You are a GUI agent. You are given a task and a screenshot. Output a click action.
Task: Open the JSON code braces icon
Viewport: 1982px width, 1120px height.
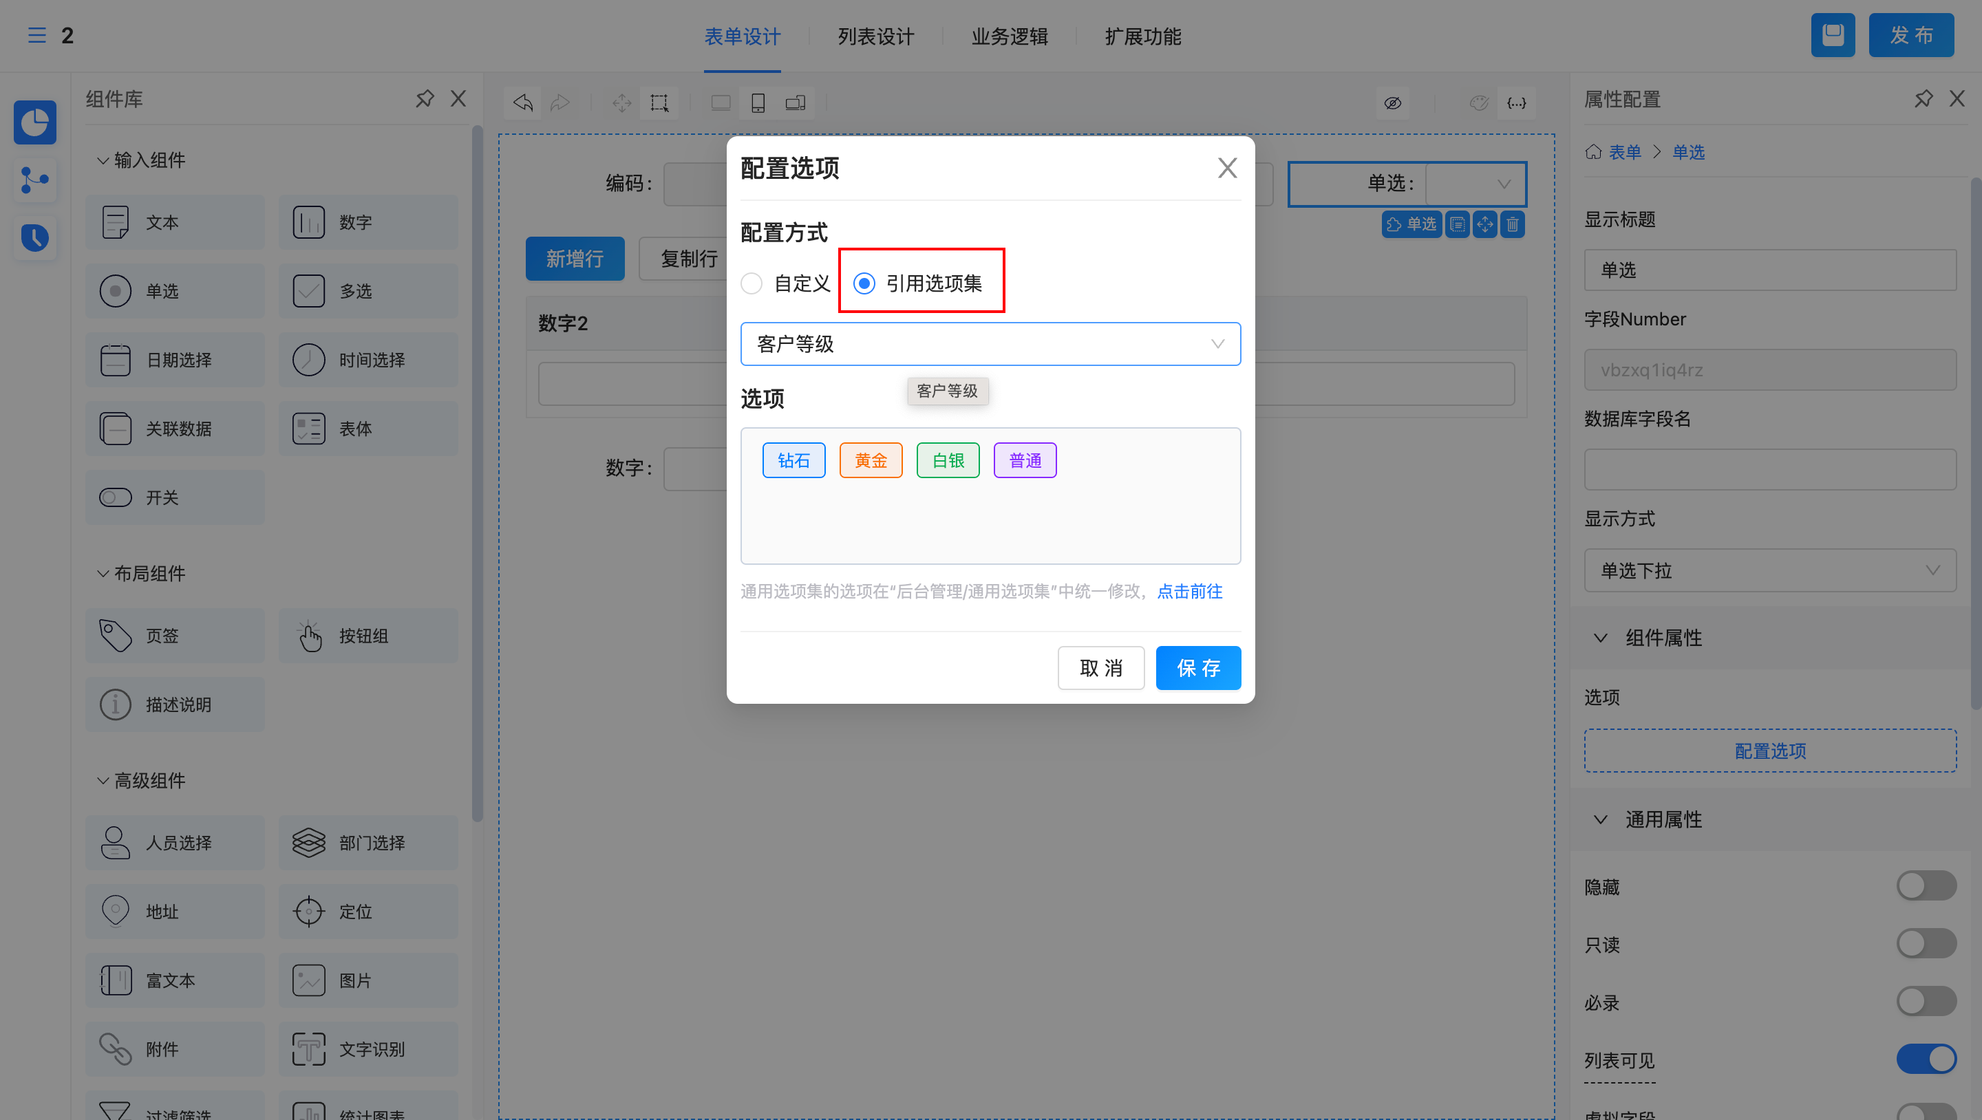(x=1515, y=103)
